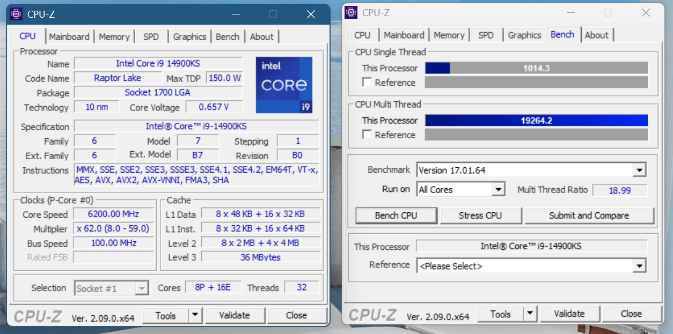
Task: Click Bus Speed value 100.00 MHz
Action: click(x=114, y=243)
